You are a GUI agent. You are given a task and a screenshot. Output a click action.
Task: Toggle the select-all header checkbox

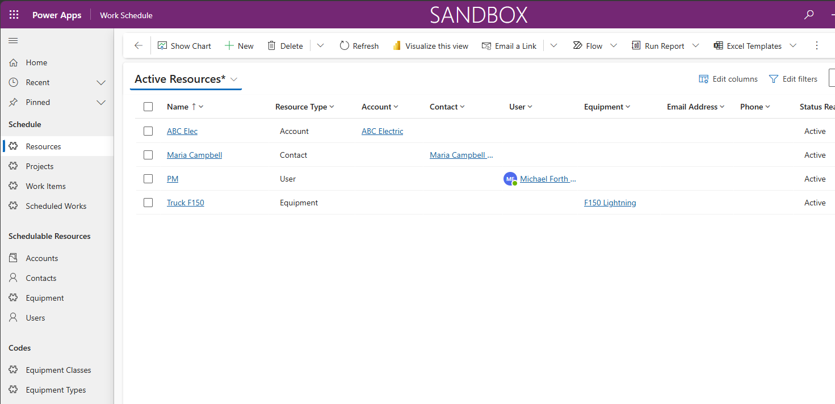[148, 107]
